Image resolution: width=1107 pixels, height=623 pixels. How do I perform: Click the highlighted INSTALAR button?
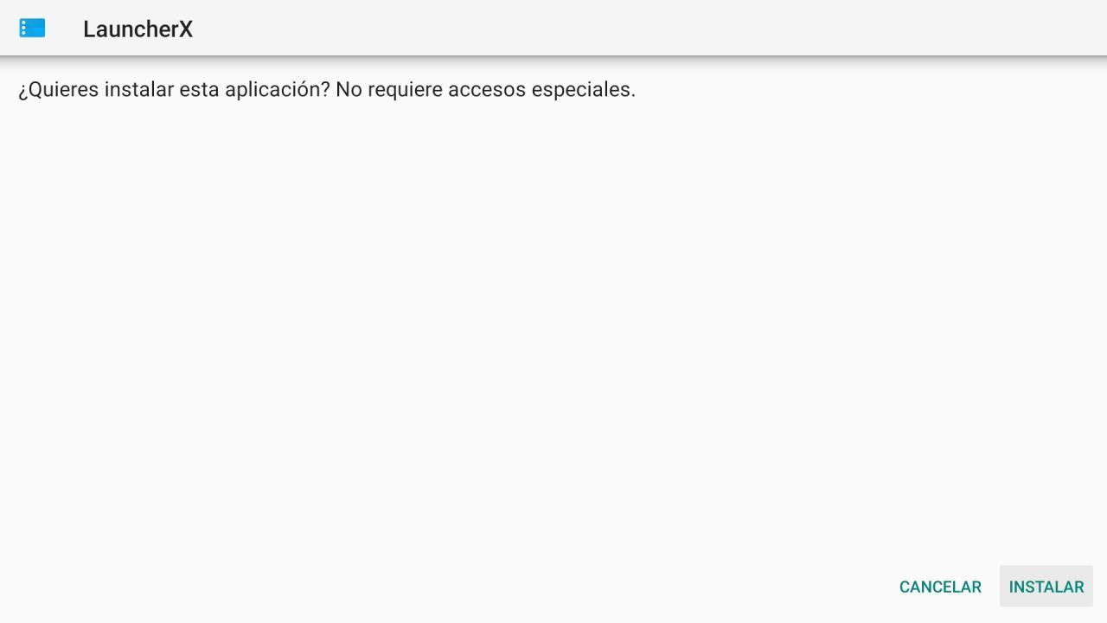(1046, 587)
